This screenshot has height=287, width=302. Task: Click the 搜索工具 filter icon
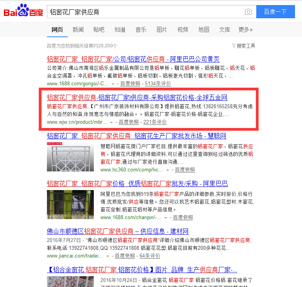pyautogui.click(x=234, y=46)
